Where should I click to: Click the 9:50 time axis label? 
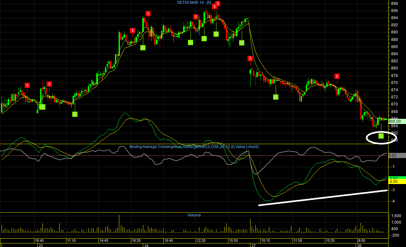[x=362, y=241]
